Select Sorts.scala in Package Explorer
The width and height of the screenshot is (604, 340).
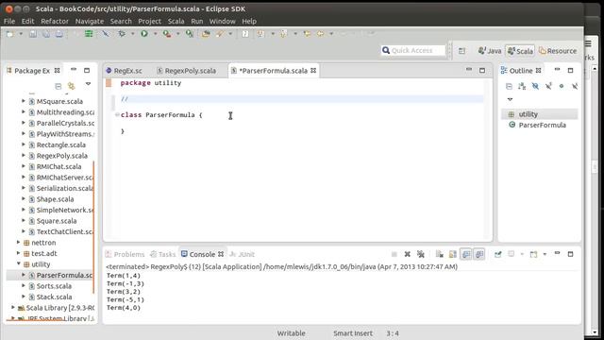coord(54,286)
